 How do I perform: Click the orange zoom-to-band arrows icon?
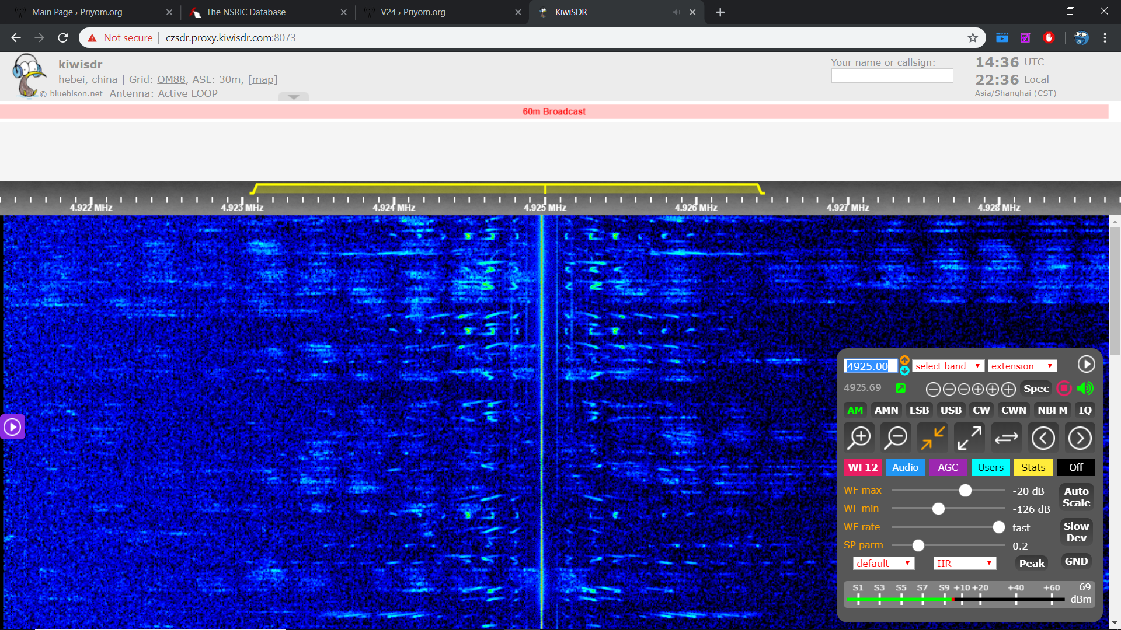(x=932, y=437)
